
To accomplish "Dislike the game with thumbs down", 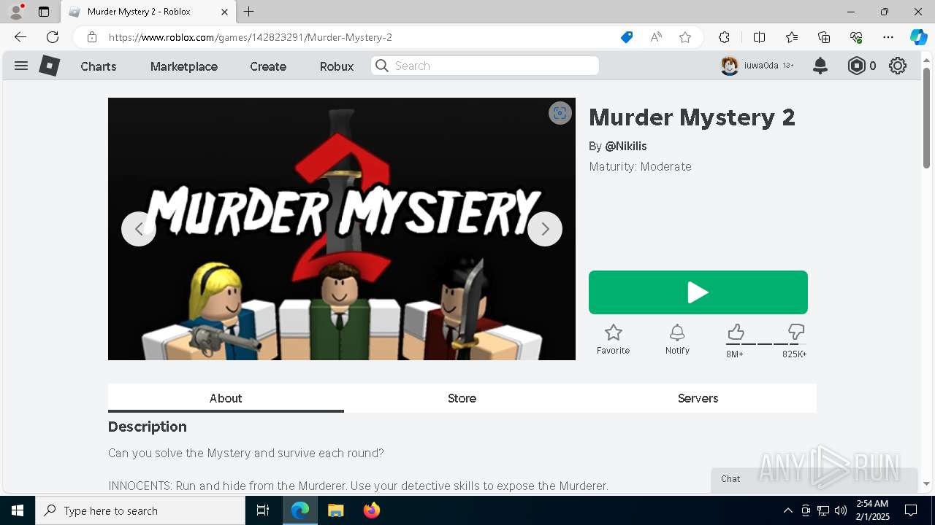I will [796, 332].
